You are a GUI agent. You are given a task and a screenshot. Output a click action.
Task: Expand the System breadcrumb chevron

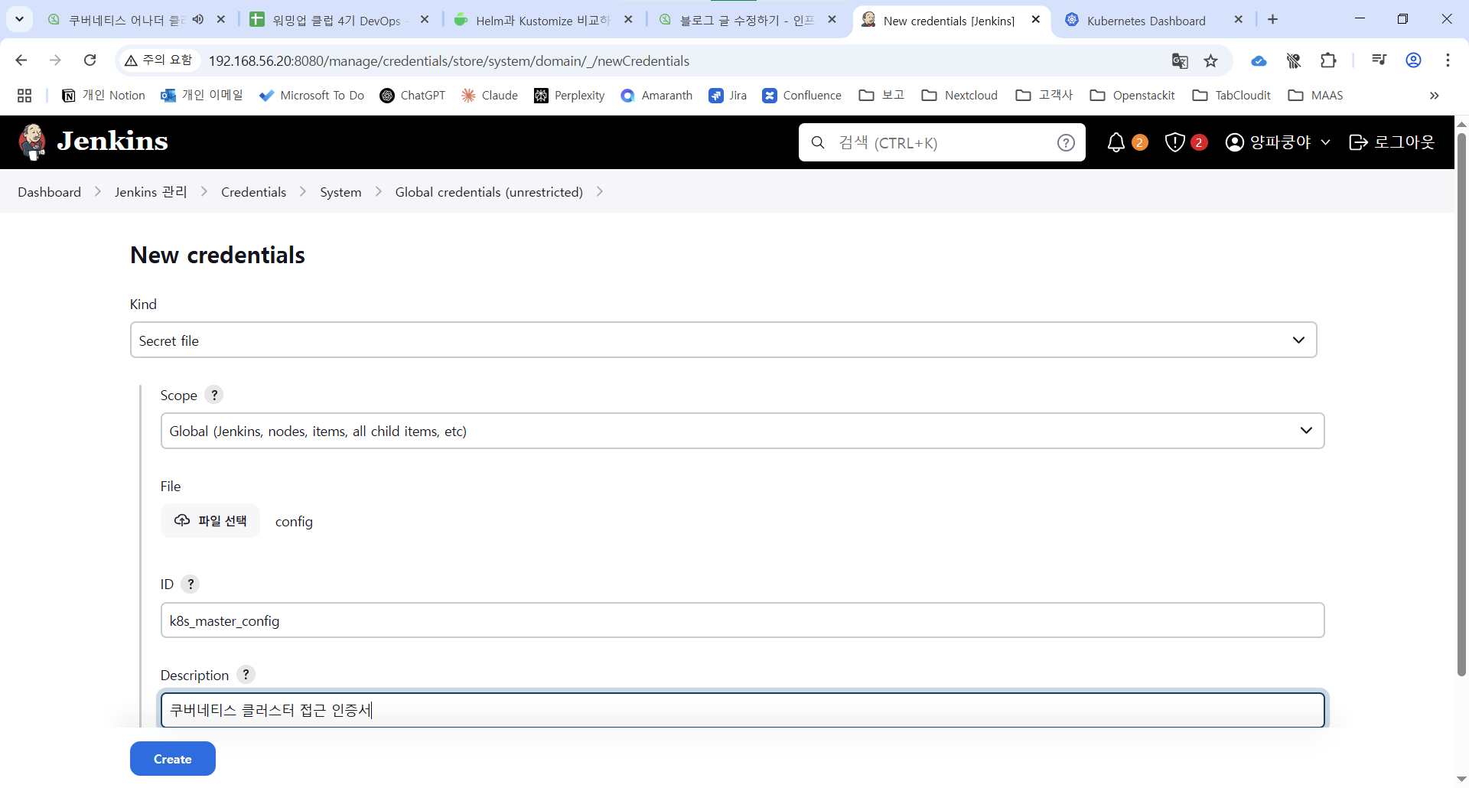379,192
